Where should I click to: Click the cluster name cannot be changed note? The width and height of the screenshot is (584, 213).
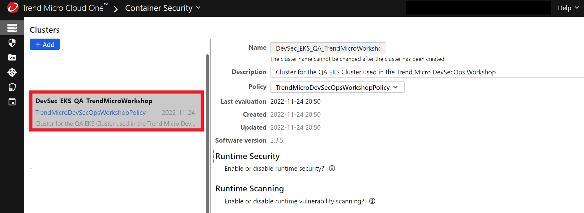(x=358, y=59)
